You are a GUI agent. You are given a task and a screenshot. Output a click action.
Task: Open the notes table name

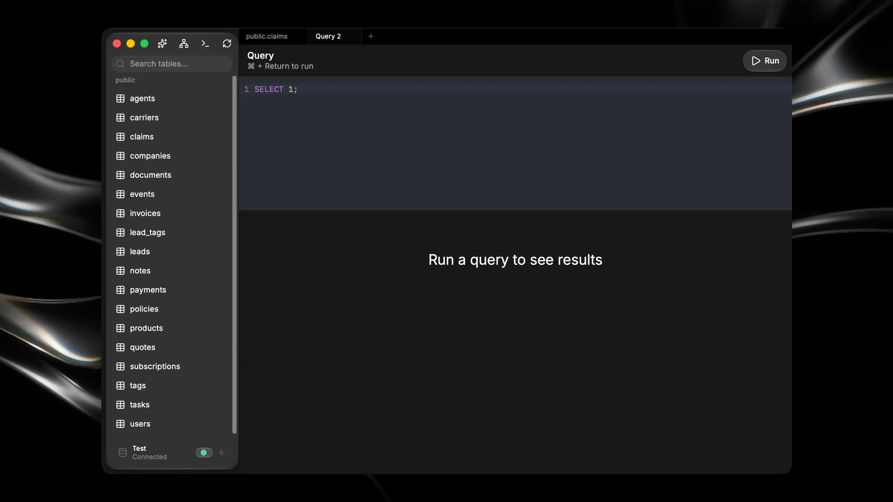pyautogui.click(x=140, y=271)
